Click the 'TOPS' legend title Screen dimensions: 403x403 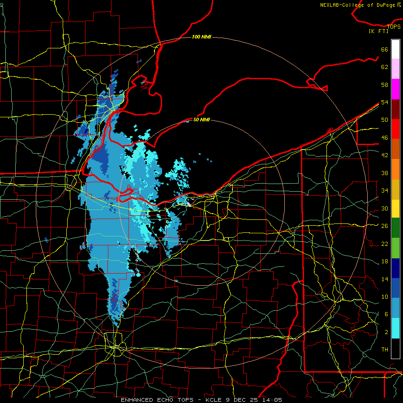coord(394,27)
